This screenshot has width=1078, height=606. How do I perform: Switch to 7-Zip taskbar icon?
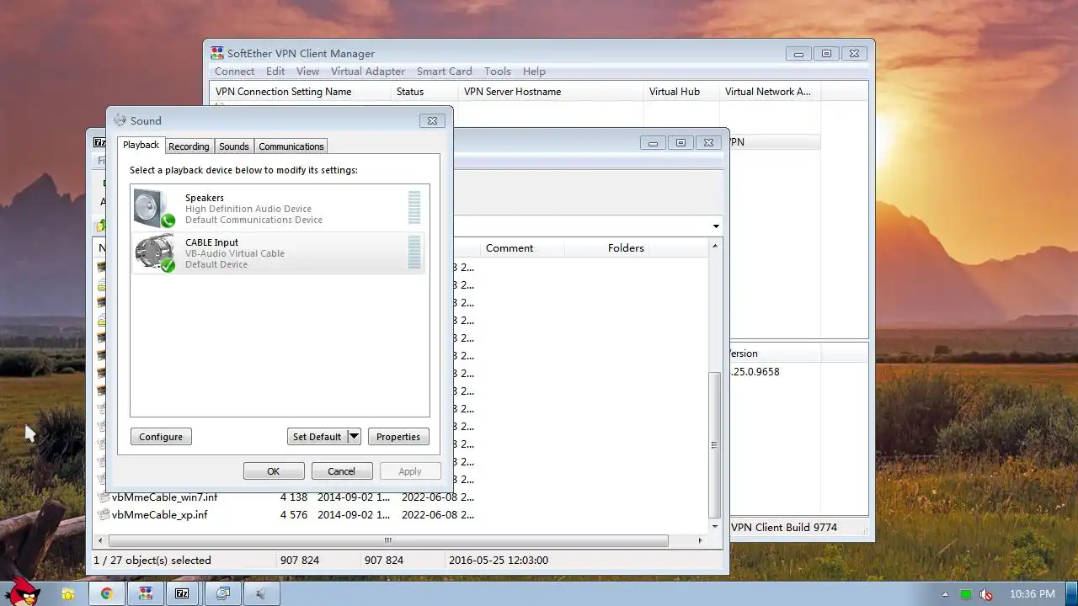point(182,593)
